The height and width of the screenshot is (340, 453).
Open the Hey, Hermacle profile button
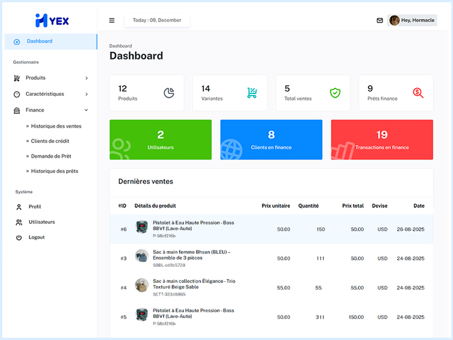(412, 20)
